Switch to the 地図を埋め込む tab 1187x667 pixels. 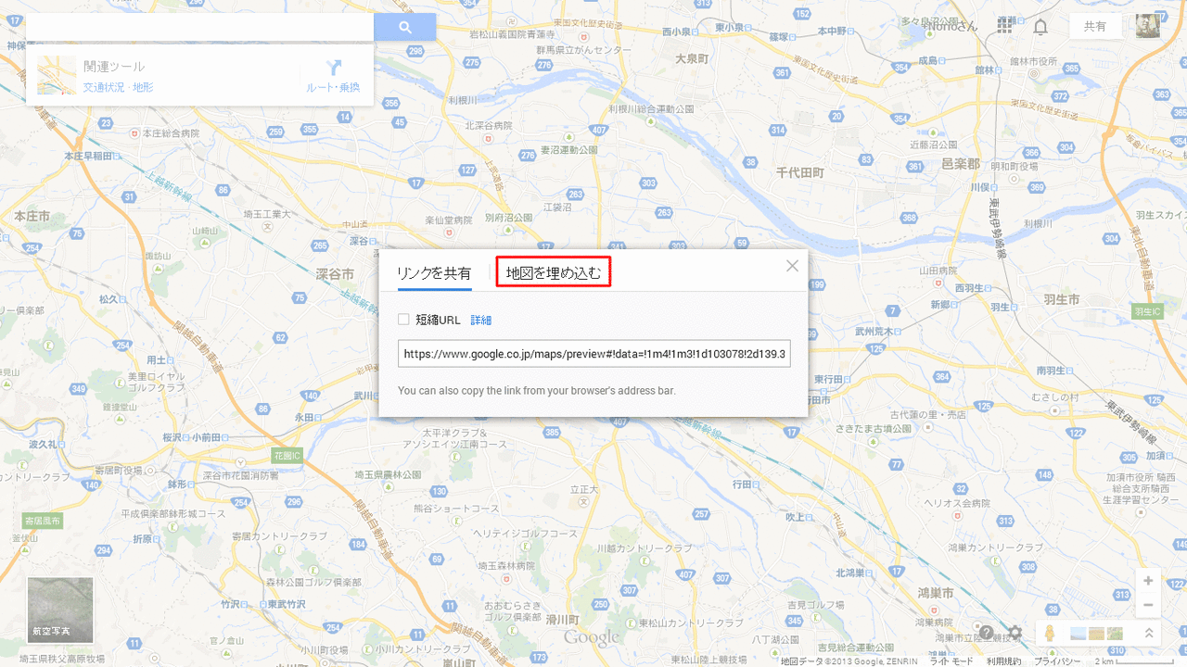pos(554,272)
